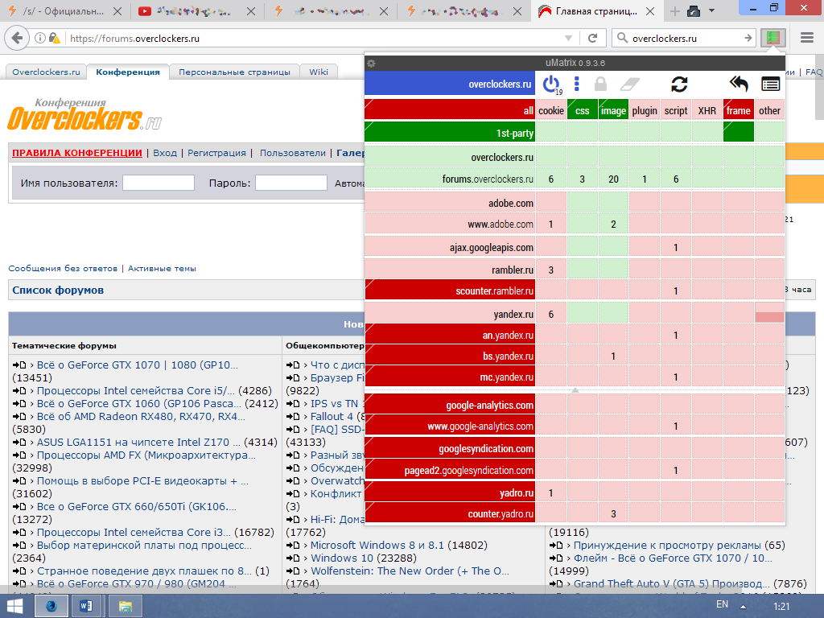Reload the page with the address bar refresh icon
The image size is (824, 618).
pyautogui.click(x=593, y=38)
